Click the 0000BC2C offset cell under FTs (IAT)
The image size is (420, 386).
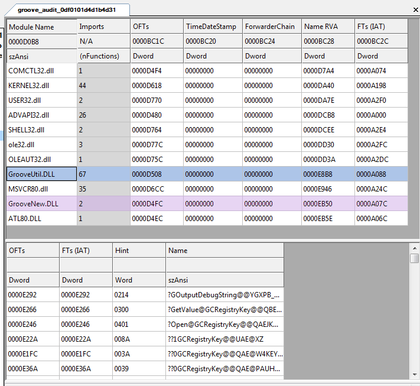pos(381,41)
